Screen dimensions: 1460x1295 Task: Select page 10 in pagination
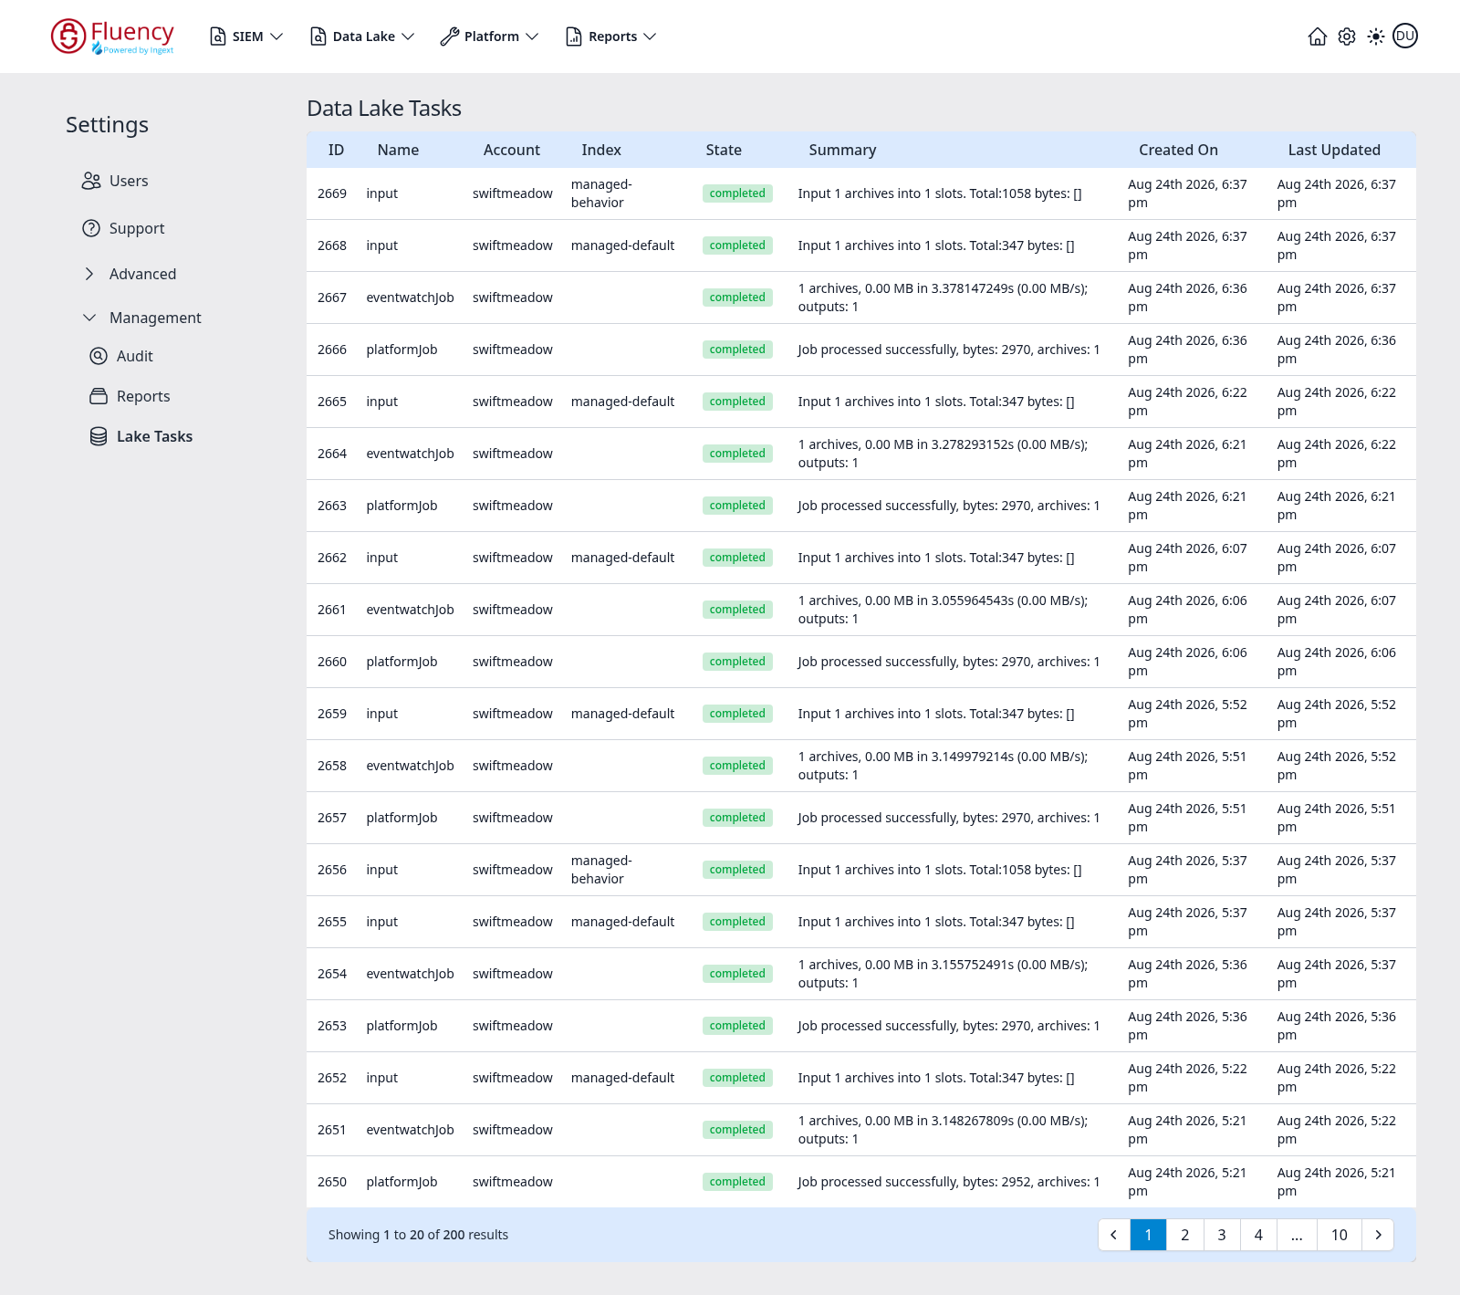coord(1339,1235)
